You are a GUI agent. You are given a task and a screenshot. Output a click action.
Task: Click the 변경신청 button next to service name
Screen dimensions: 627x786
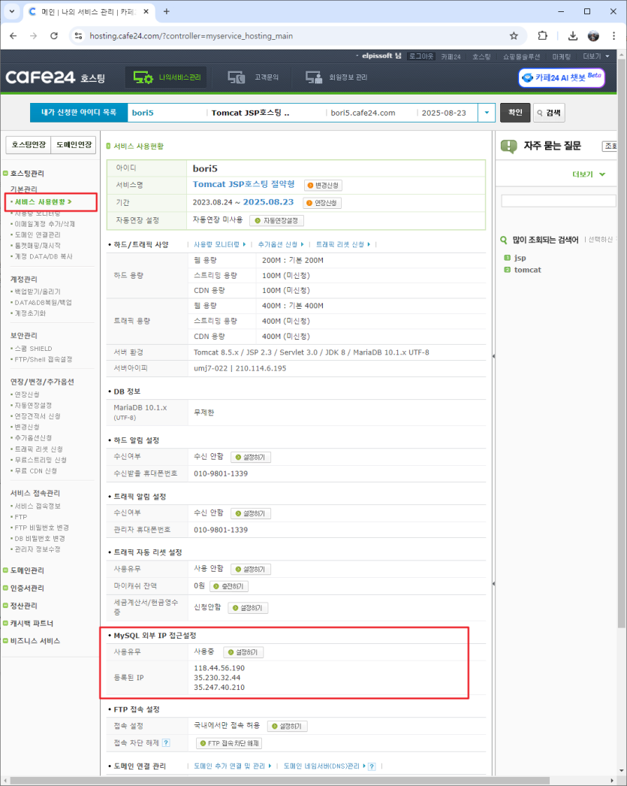[323, 186]
